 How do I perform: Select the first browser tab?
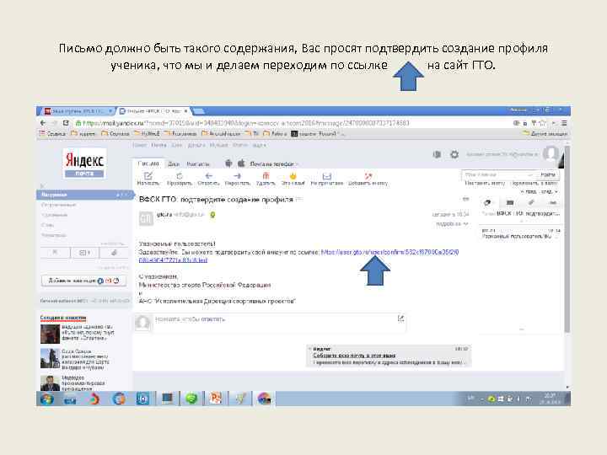coord(77,111)
